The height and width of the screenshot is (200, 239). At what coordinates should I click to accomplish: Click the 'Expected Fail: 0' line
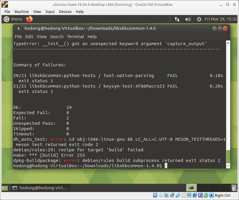click(x=41, y=113)
